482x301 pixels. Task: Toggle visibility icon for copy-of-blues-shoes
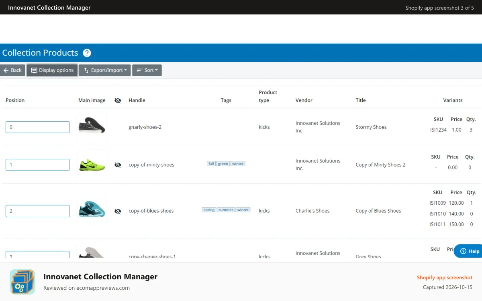(x=118, y=211)
